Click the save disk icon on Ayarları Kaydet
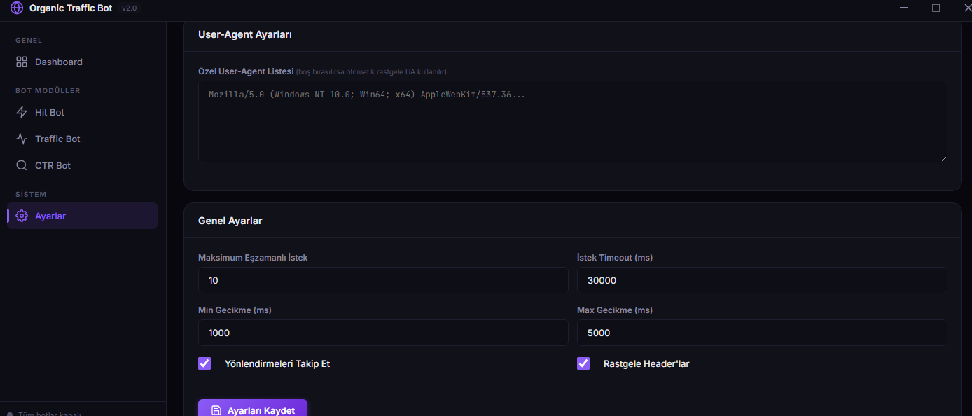 point(216,410)
